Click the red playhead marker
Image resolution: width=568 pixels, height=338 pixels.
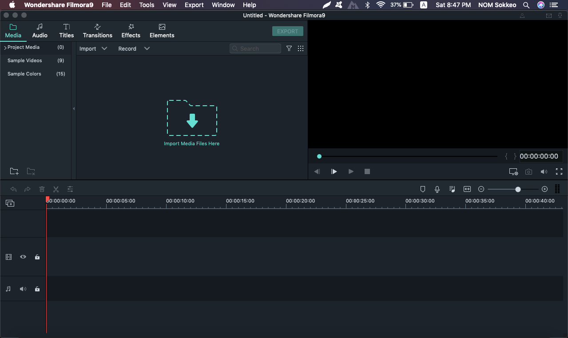tap(48, 199)
